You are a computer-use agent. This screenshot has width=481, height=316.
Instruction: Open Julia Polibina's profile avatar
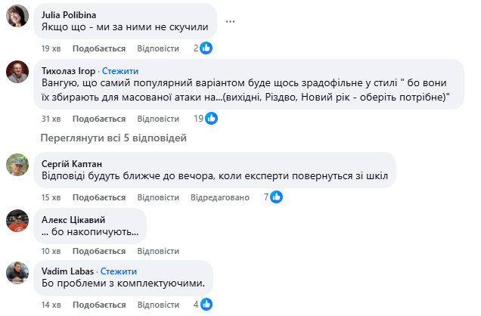[x=18, y=15]
